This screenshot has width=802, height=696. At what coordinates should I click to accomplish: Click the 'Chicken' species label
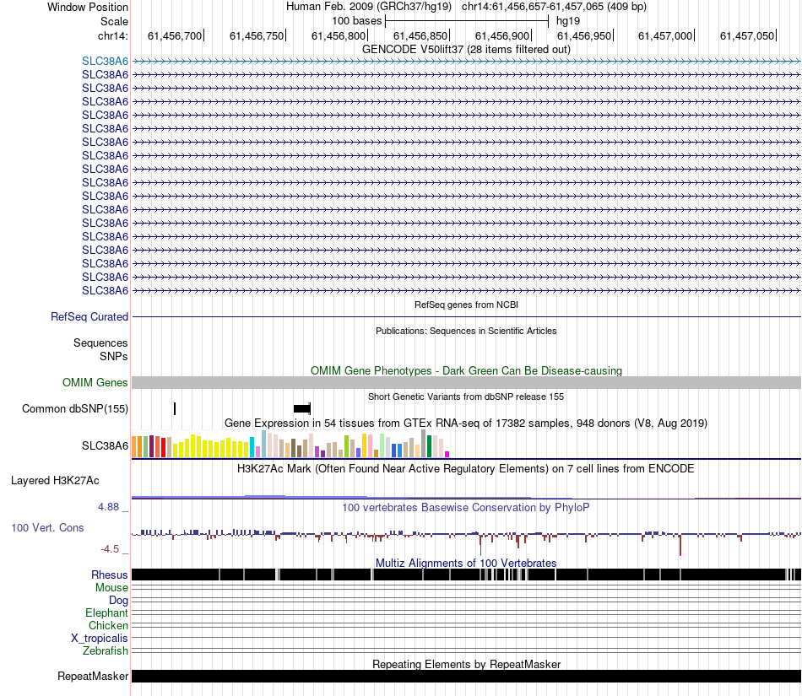108,625
